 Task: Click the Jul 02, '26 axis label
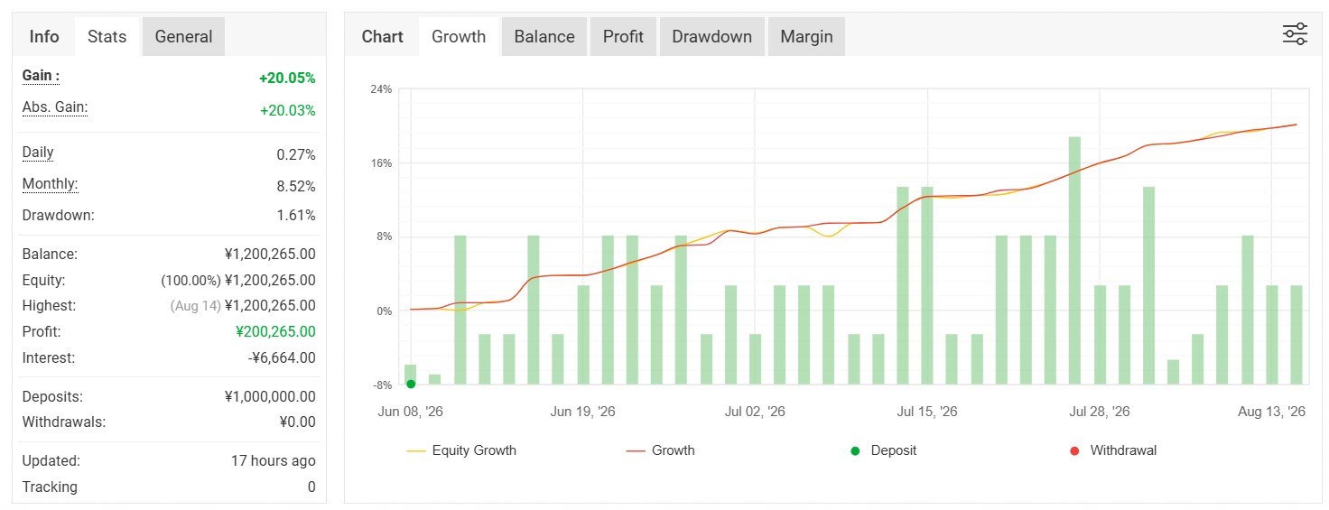755,412
